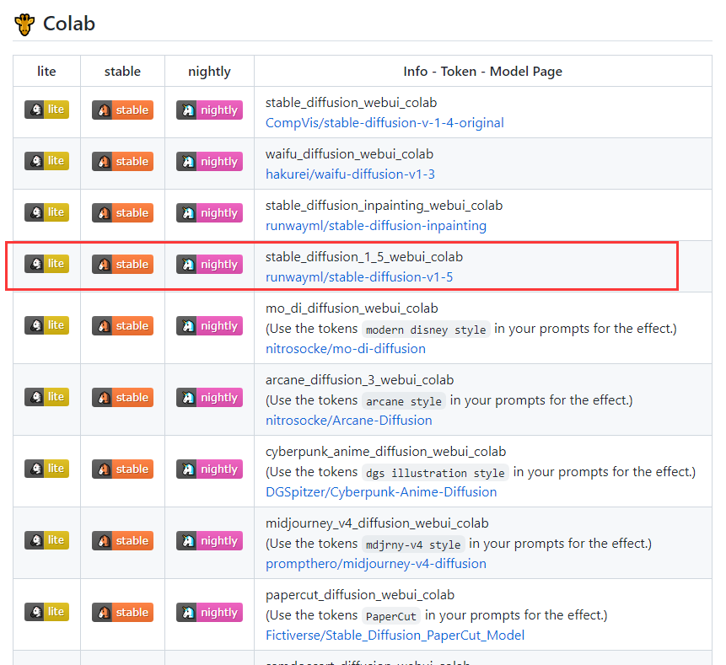Click the text "mo_di_diffusion_webui_colab"
This screenshot has height=665, width=726.
pos(352,308)
